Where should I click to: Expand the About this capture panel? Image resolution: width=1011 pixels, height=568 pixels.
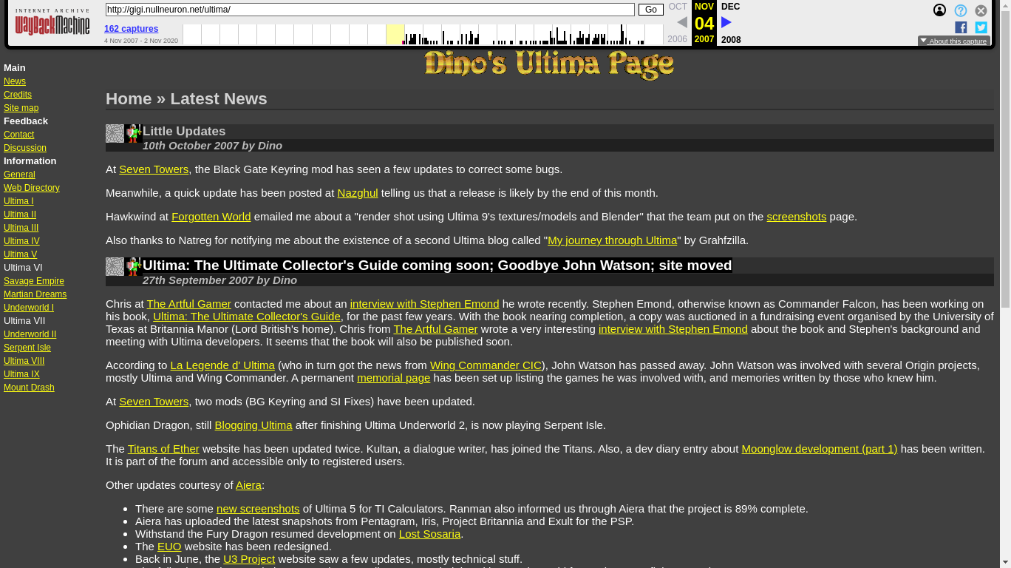point(953,41)
